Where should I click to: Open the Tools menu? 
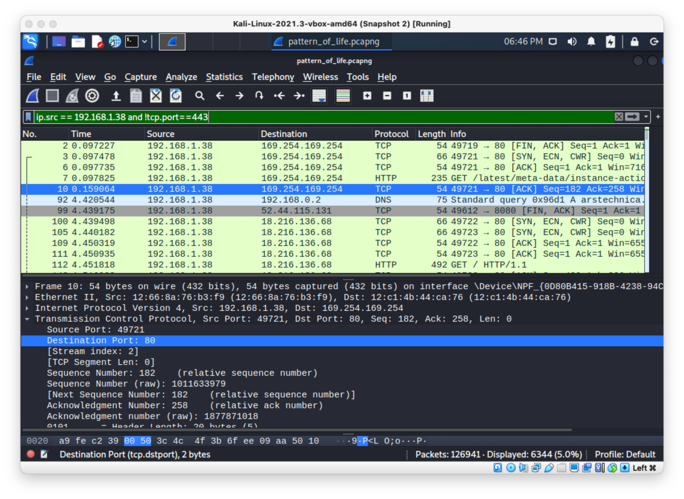coord(358,77)
